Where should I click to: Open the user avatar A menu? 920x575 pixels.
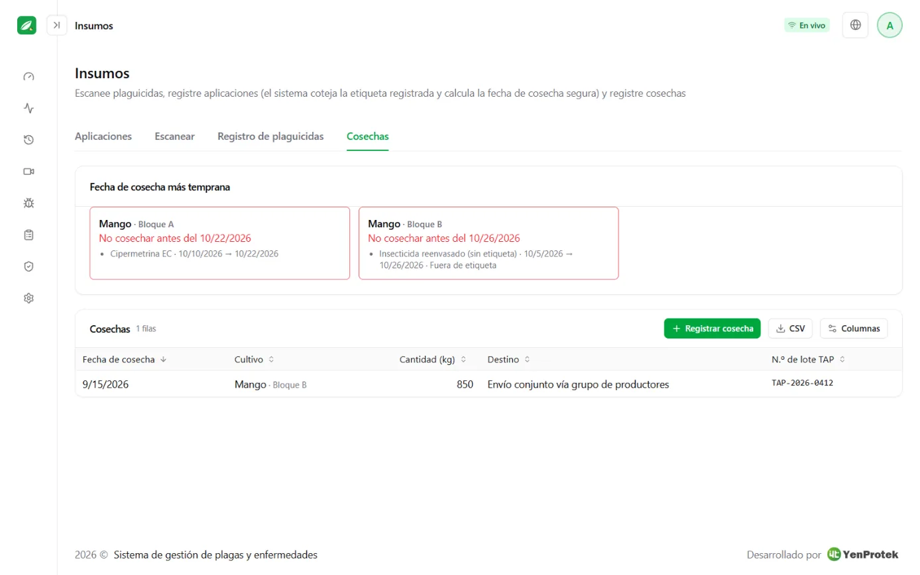(890, 25)
